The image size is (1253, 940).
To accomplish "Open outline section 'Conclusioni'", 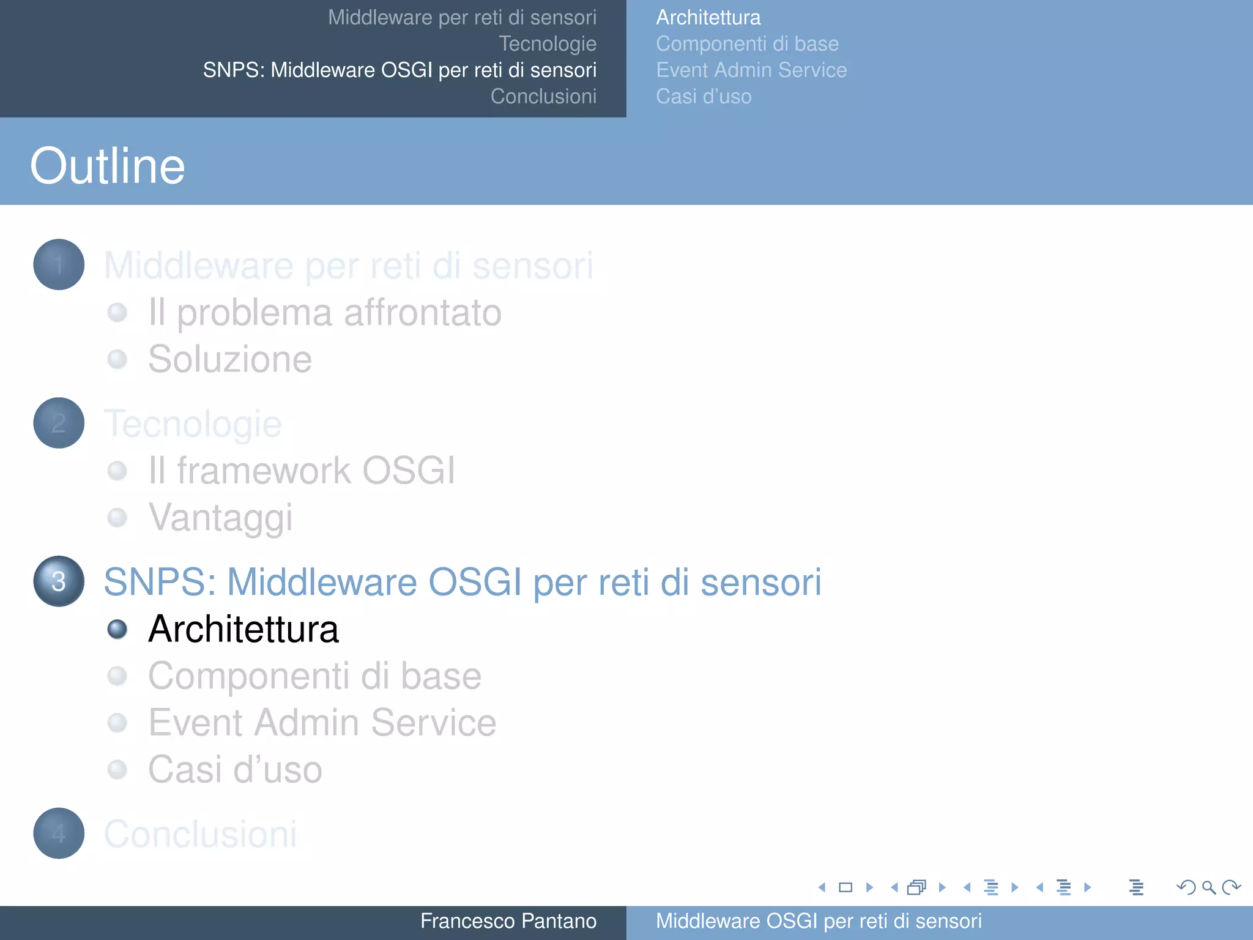I will [x=200, y=834].
